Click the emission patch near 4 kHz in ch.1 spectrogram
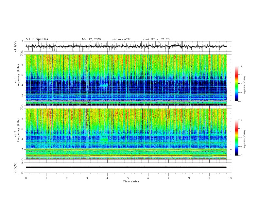This screenshot has height=200, width=259. click(x=104, y=85)
